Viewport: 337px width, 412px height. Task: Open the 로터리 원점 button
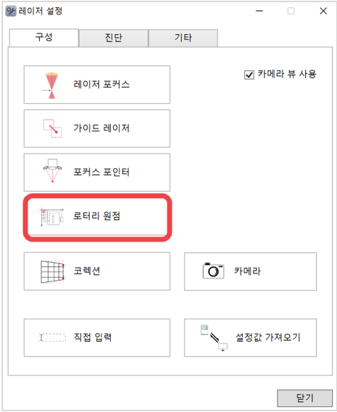[x=97, y=217]
